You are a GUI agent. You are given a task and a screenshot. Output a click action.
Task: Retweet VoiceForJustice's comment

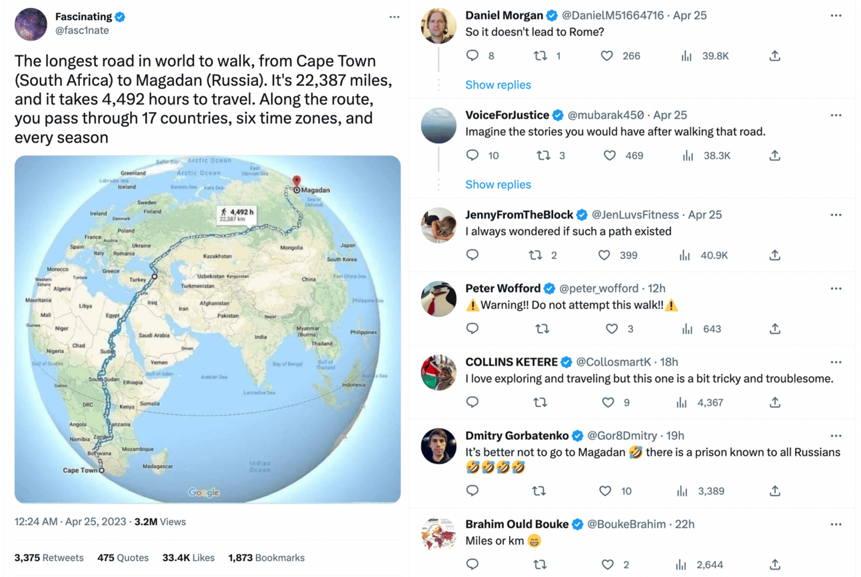coord(544,155)
